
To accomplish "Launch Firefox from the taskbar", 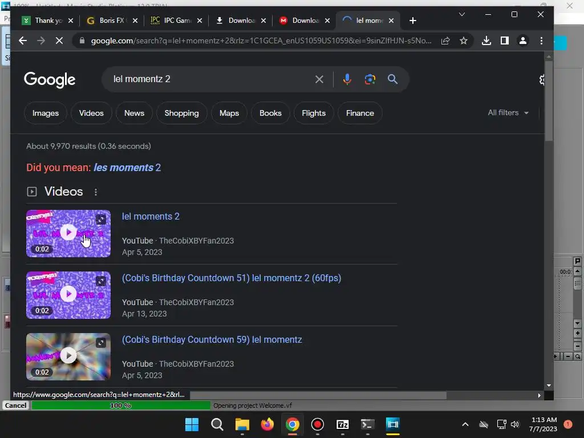I will [x=267, y=424].
